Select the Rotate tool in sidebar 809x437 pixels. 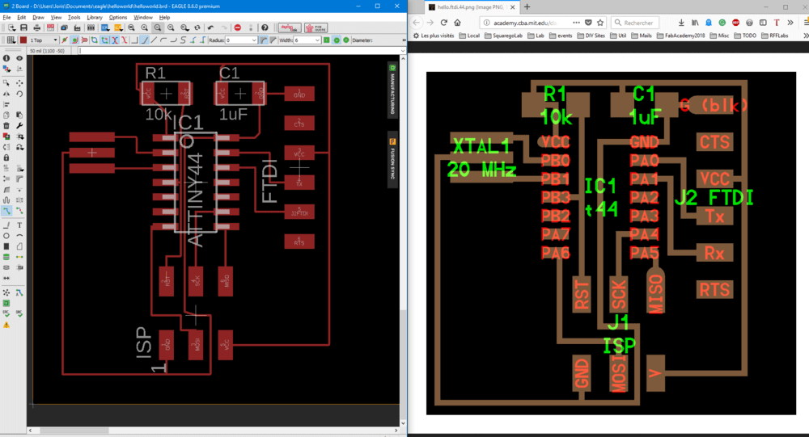pyautogui.click(x=19, y=94)
